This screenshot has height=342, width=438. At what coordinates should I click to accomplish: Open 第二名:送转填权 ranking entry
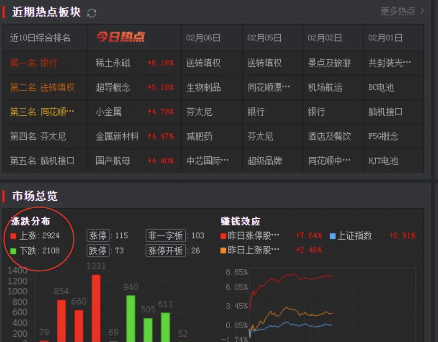42,87
